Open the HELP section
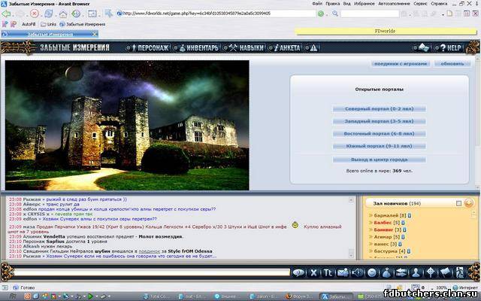Viewport: 481px width, 301px height. coord(450,47)
